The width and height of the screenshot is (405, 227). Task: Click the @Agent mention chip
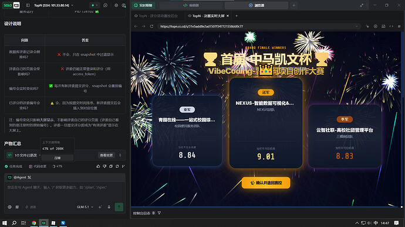(x=19, y=177)
